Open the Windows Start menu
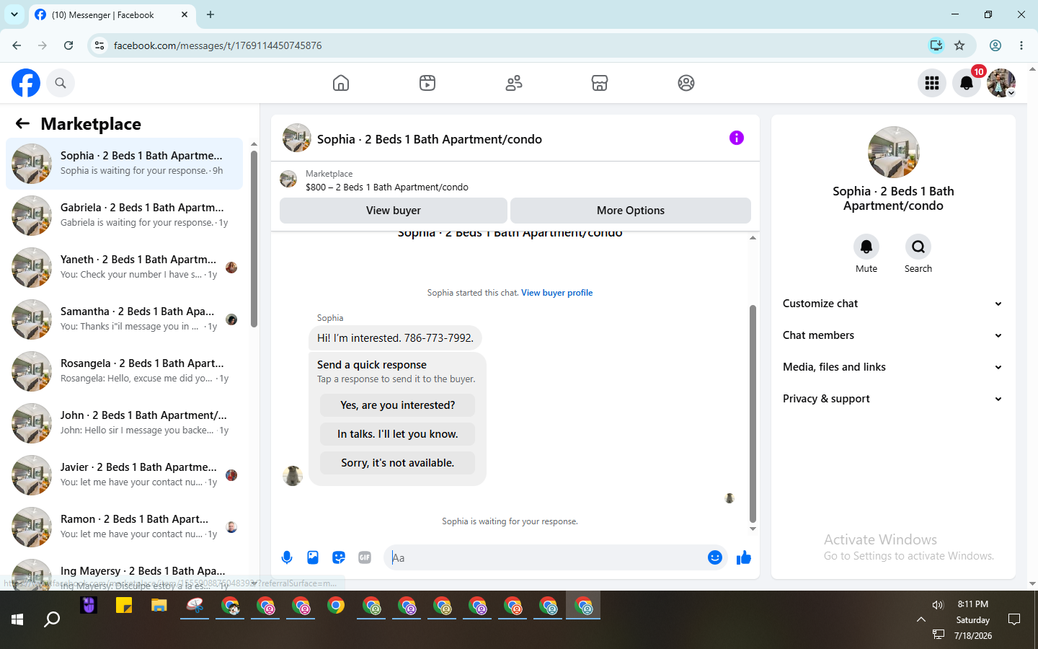This screenshot has height=649, width=1038. [x=17, y=619]
